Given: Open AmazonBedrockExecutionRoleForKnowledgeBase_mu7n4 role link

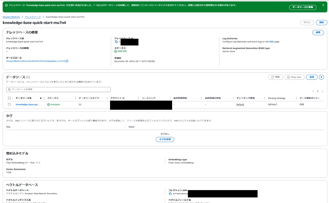Looking at the screenshot, I should 35,61.
